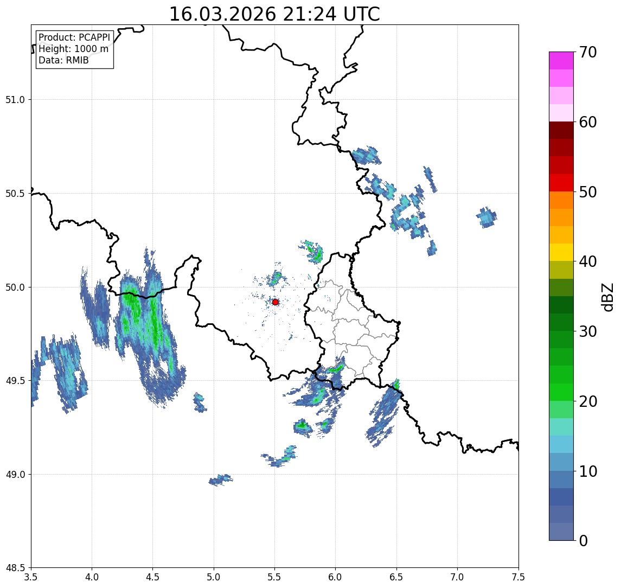Click the latitude axis label 48.5
The width and height of the screenshot is (621, 588).
click(x=15, y=568)
